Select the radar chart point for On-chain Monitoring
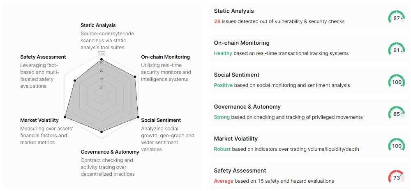This screenshot has width=411, height=191. coord(135,77)
